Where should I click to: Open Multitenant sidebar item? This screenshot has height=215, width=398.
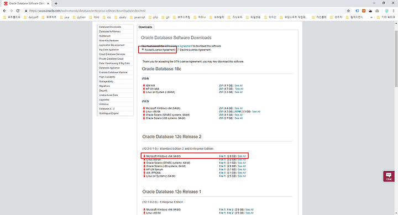tap(104, 36)
